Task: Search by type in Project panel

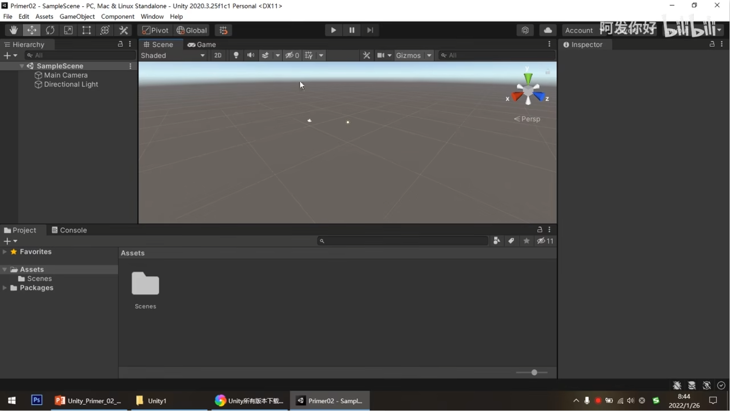Action: pos(497,241)
